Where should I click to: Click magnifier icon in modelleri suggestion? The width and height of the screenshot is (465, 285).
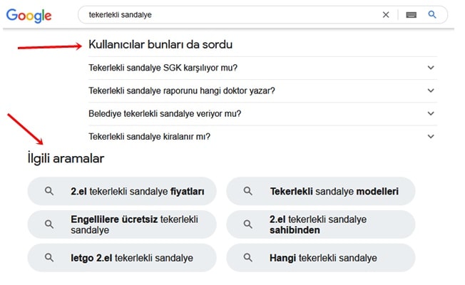coord(248,191)
